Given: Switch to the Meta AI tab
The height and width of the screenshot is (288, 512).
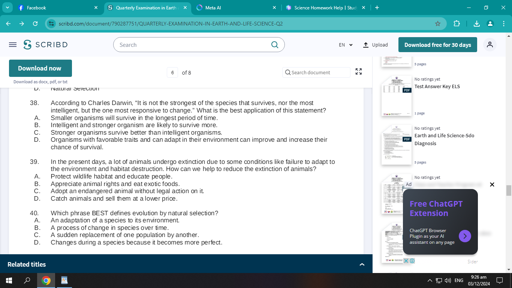Looking at the screenshot, I should [236, 7].
